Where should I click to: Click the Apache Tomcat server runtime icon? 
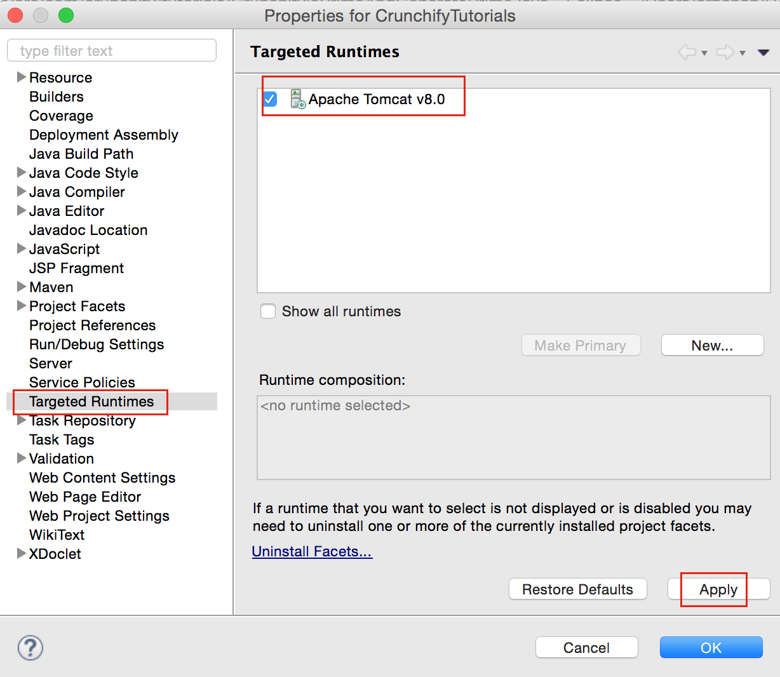[x=298, y=99]
